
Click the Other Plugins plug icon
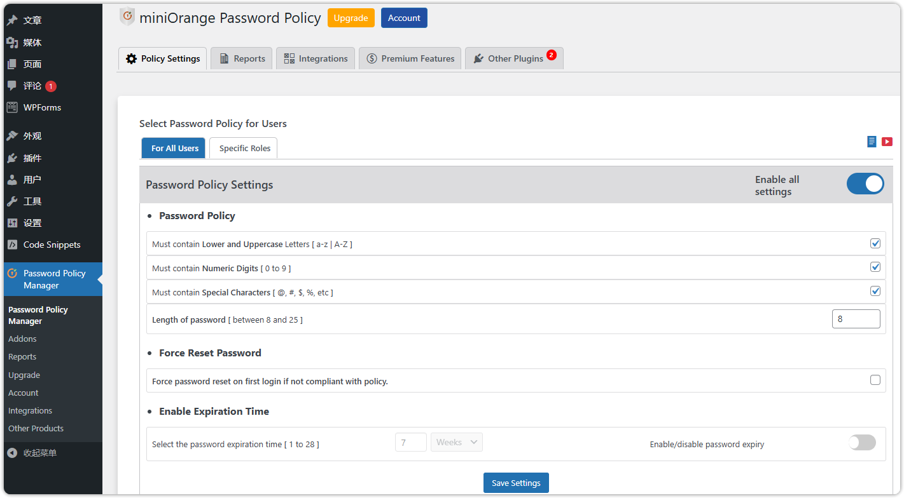478,58
